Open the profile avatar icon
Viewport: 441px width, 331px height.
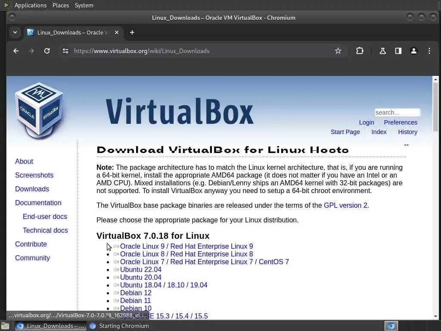414,51
